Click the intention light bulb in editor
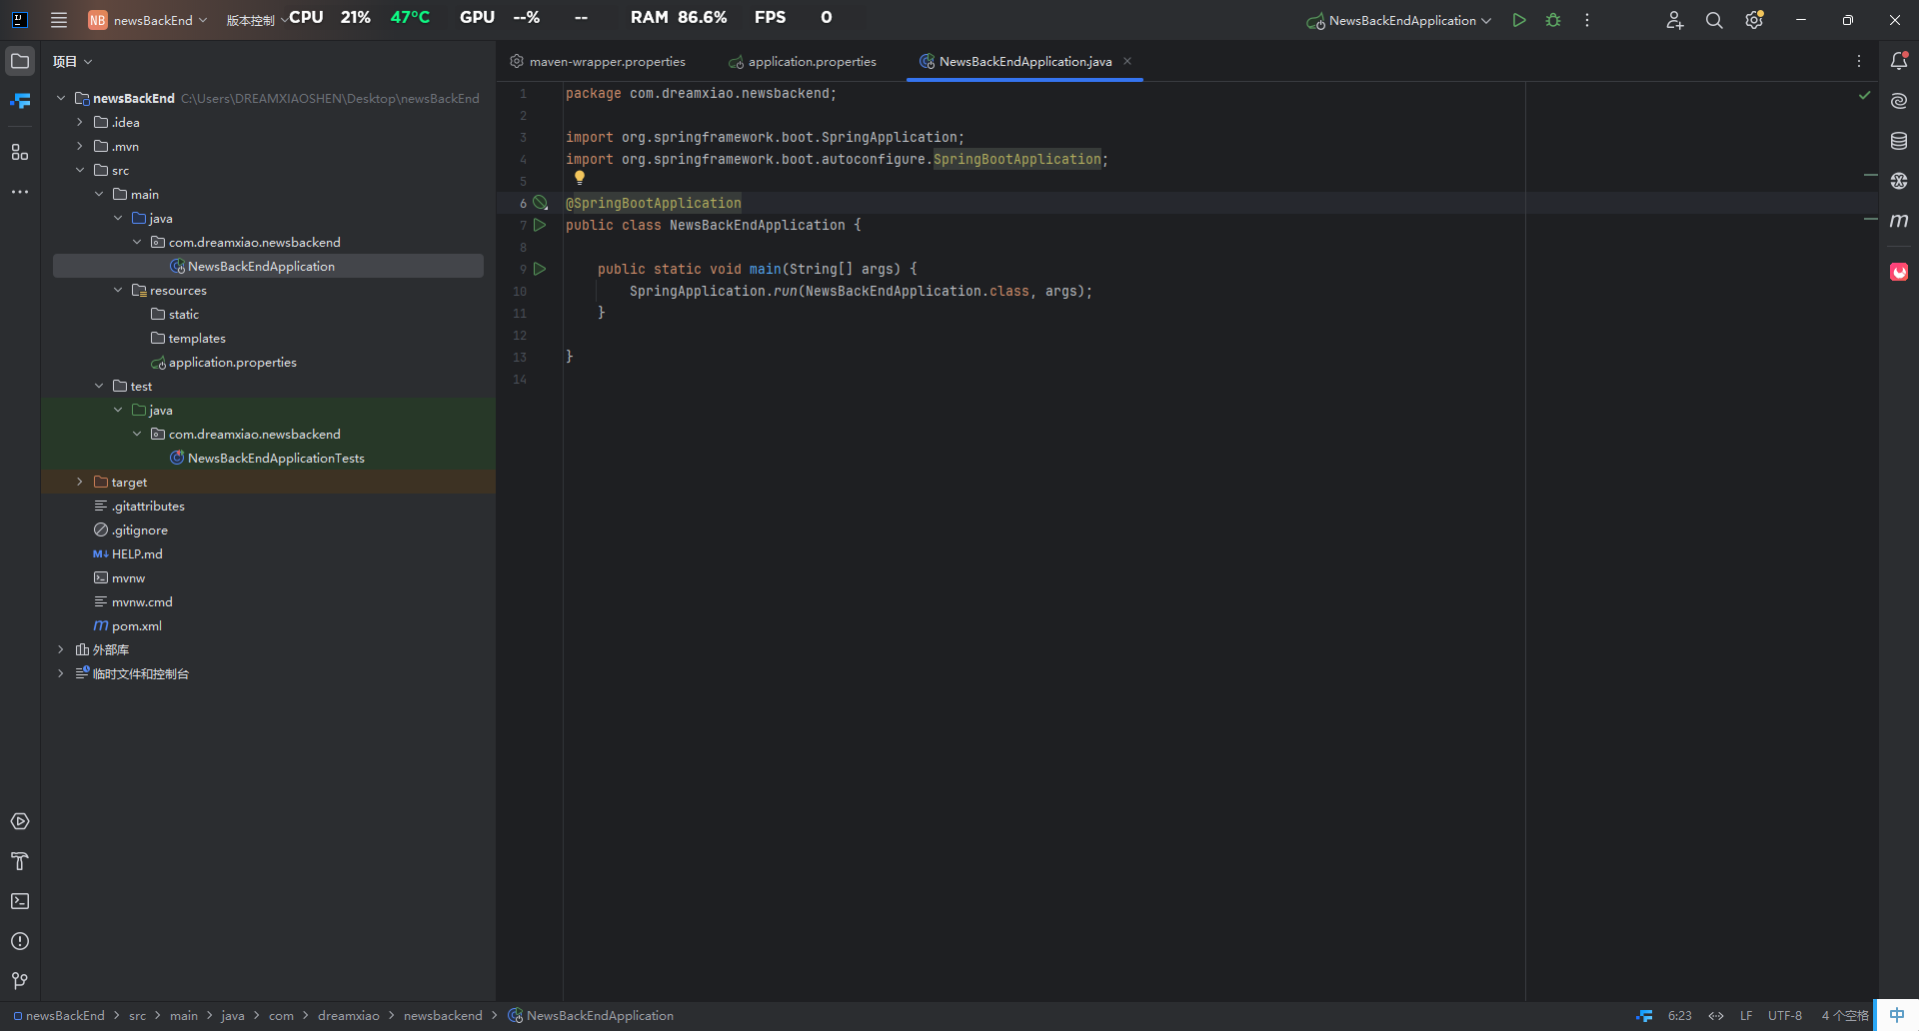Viewport: 1919px width, 1031px height. (580, 178)
